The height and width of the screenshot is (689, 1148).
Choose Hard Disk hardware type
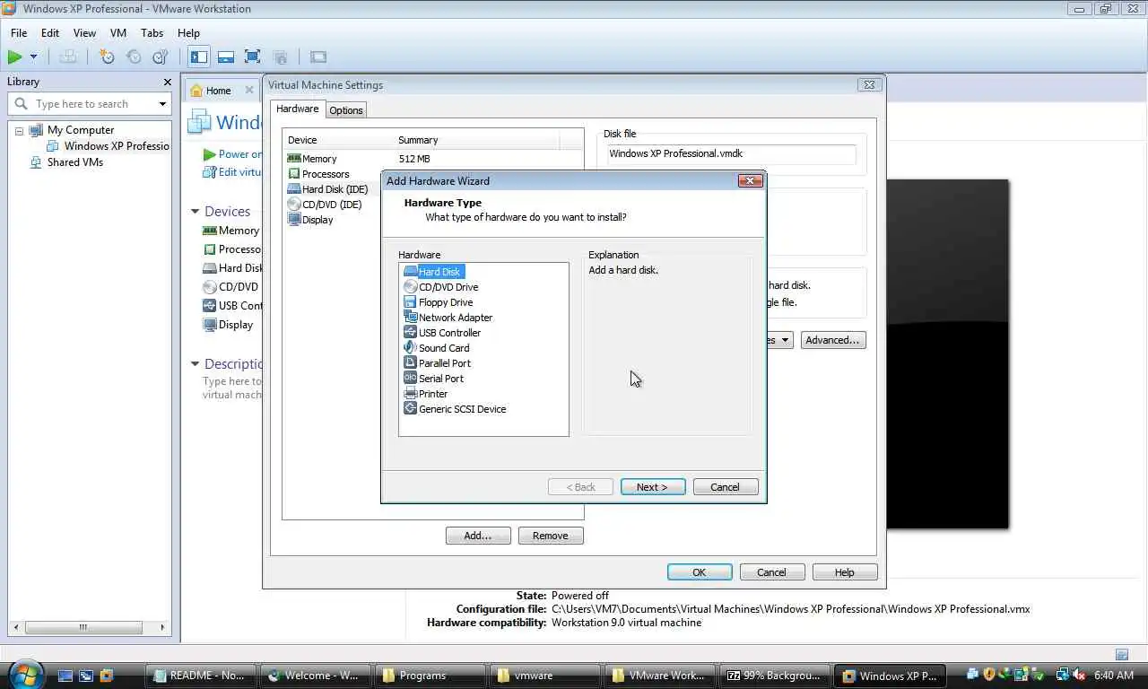pos(433,272)
